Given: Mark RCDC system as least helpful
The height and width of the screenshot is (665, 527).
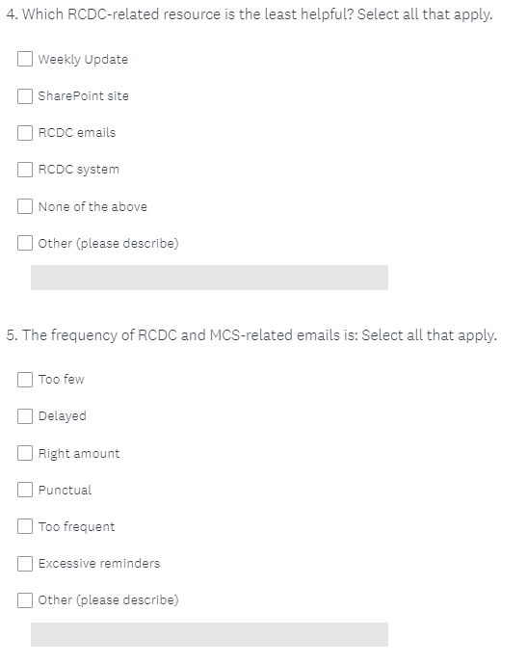Looking at the screenshot, I should (x=25, y=170).
